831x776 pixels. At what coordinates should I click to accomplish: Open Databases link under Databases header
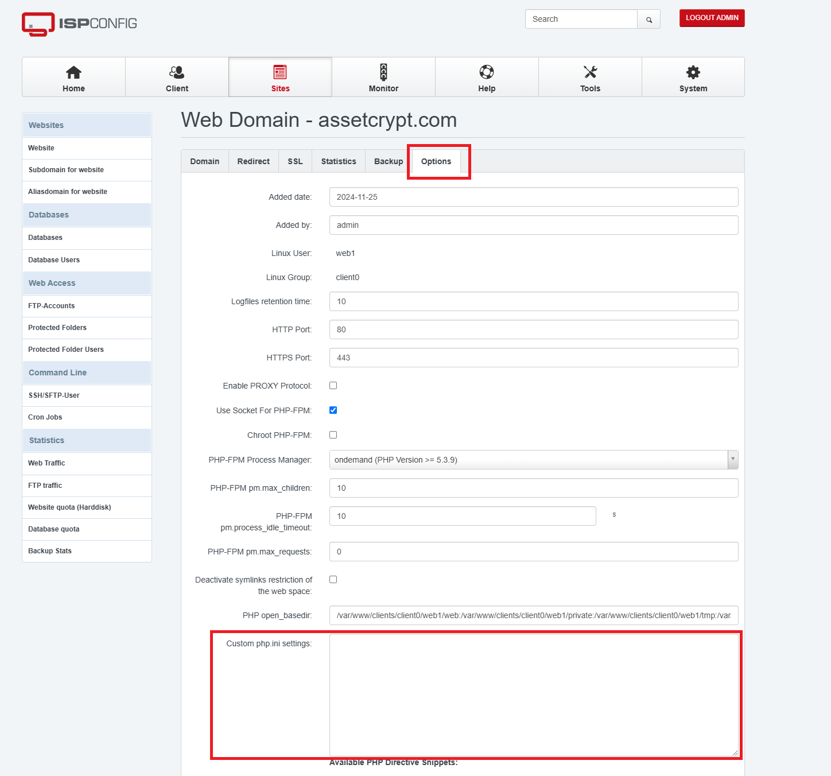click(x=87, y=238)
